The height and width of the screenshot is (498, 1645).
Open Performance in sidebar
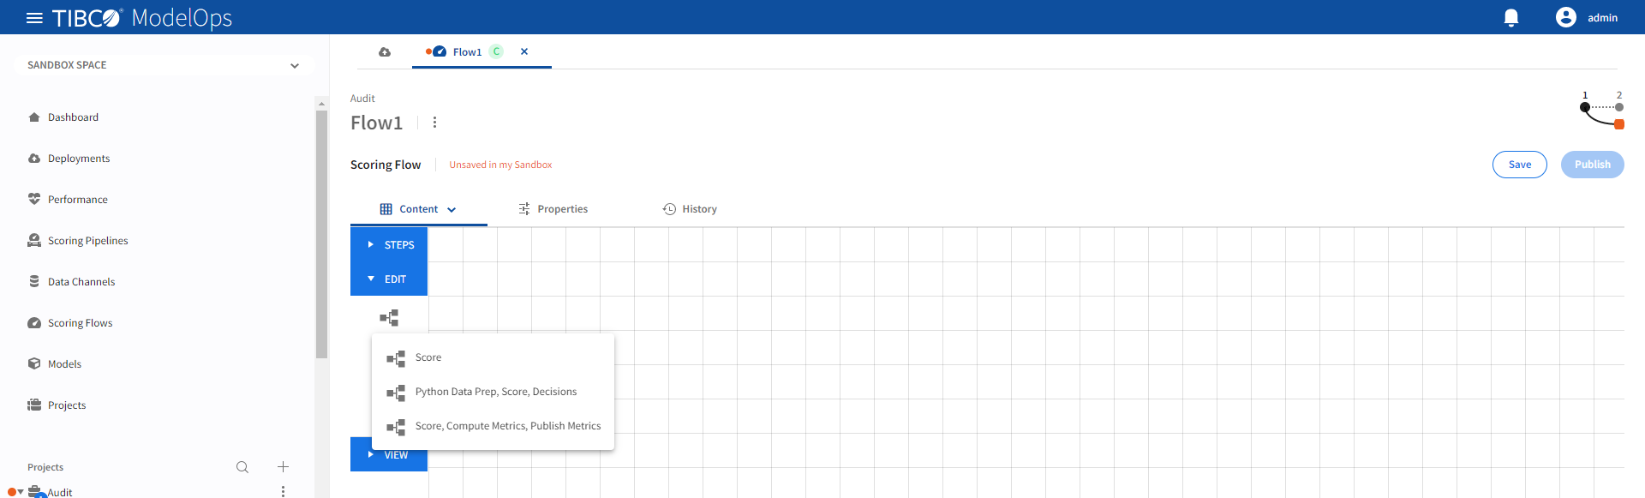point(78,200)
